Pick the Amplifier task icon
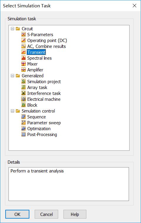Screen dimensions: 141x223 tap(23, 70)
